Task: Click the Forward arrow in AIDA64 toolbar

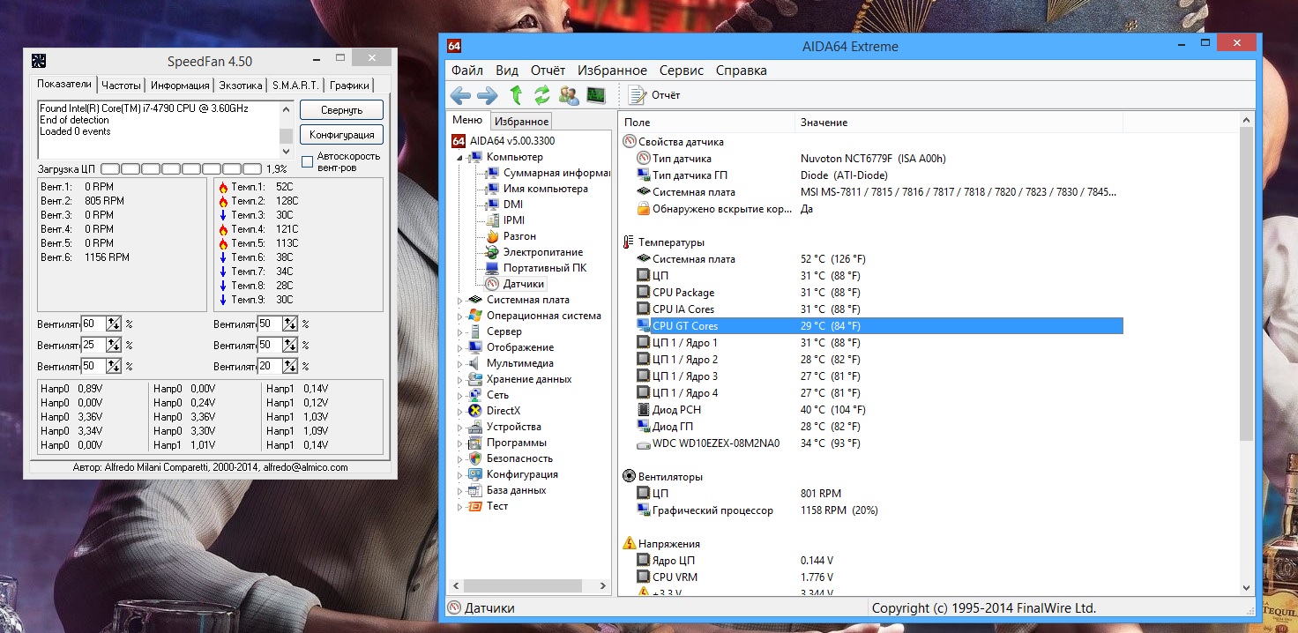Action: click(487, 95)
